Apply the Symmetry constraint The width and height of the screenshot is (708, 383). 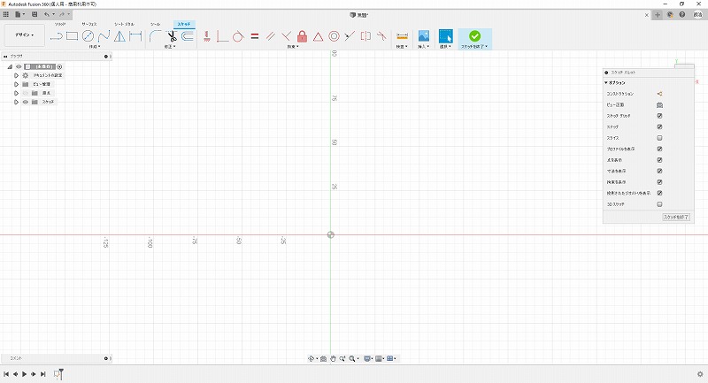(366, 36)
